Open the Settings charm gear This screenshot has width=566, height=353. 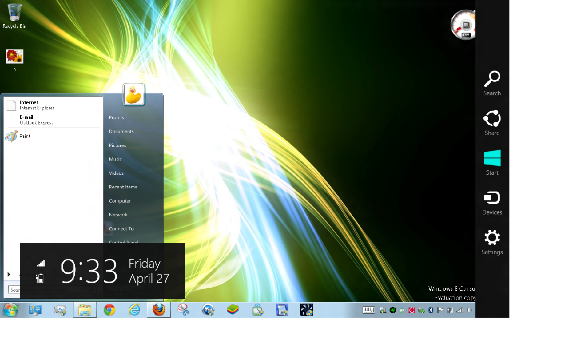pos(492,238)
